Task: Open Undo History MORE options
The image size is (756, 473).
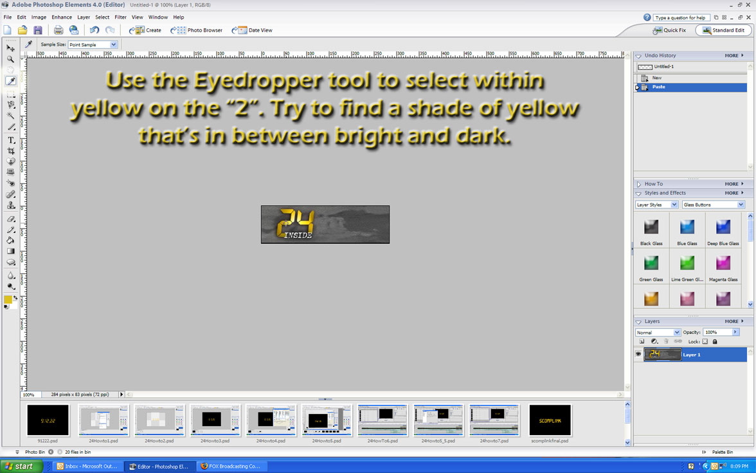Action: click(734, 55)
